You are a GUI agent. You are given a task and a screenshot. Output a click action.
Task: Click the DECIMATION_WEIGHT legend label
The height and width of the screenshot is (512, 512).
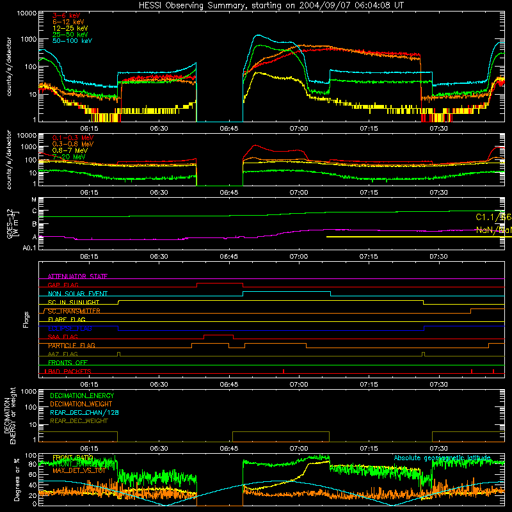[x=81, y=404]
